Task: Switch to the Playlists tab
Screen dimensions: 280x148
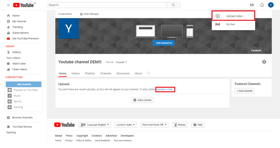Action: coord(90,73)
